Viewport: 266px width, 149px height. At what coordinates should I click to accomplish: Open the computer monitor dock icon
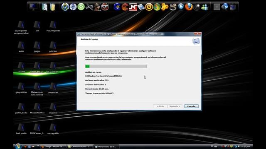pyautogui.click(x=33, y=7)
